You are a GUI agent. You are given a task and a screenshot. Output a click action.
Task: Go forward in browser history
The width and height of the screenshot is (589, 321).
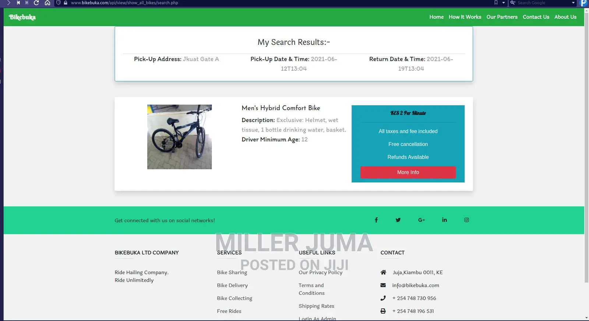(x=8, y=3)
